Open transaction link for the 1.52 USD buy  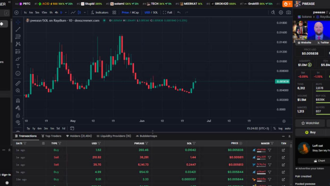[283, 150]
